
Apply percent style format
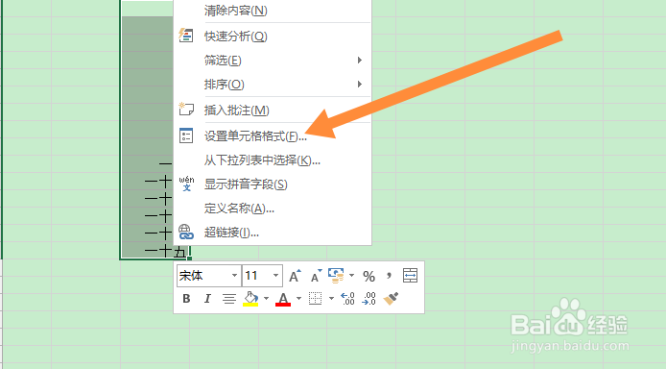pos(369,277)
